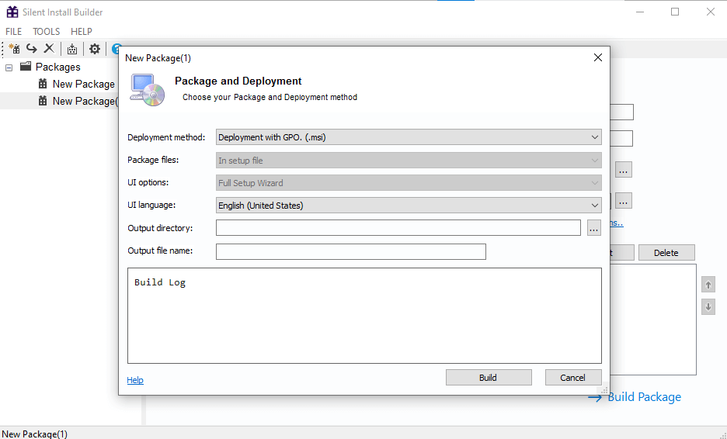This screenshot has width=727, height=439.
Task: Click the build package toolbar icon
Action: (x=72, y=49)
